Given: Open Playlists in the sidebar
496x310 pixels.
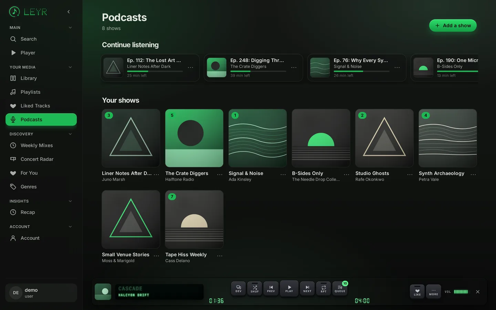Looking at the screenshot, I should pos(41,92).
